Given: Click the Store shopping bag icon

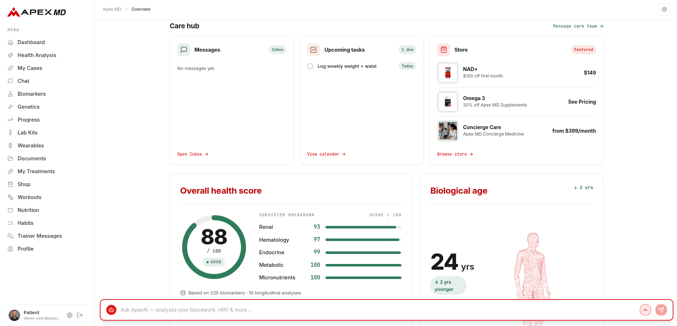Looking at the screenshot, I should click(444, 50).
